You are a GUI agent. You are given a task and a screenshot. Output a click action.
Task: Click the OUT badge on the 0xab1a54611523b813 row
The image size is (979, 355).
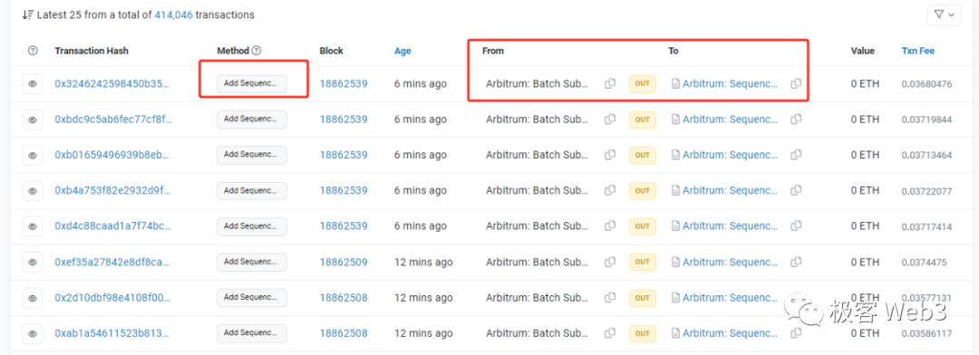click(x=643, y=334)
